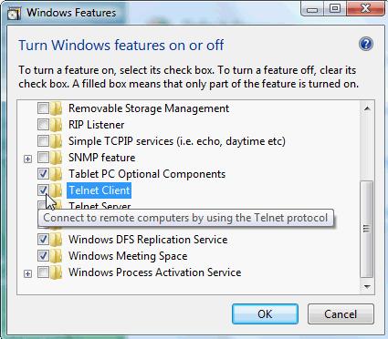Uncheck the Telnet Client checkbox
The image size is (388, 339).
point(43,190)
